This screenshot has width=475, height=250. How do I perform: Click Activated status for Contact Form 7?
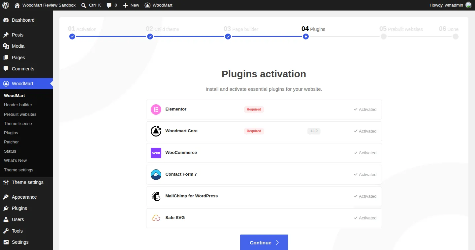[365, 175]
